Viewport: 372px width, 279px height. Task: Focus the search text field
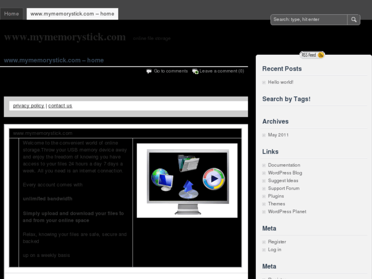coord(309,19)
